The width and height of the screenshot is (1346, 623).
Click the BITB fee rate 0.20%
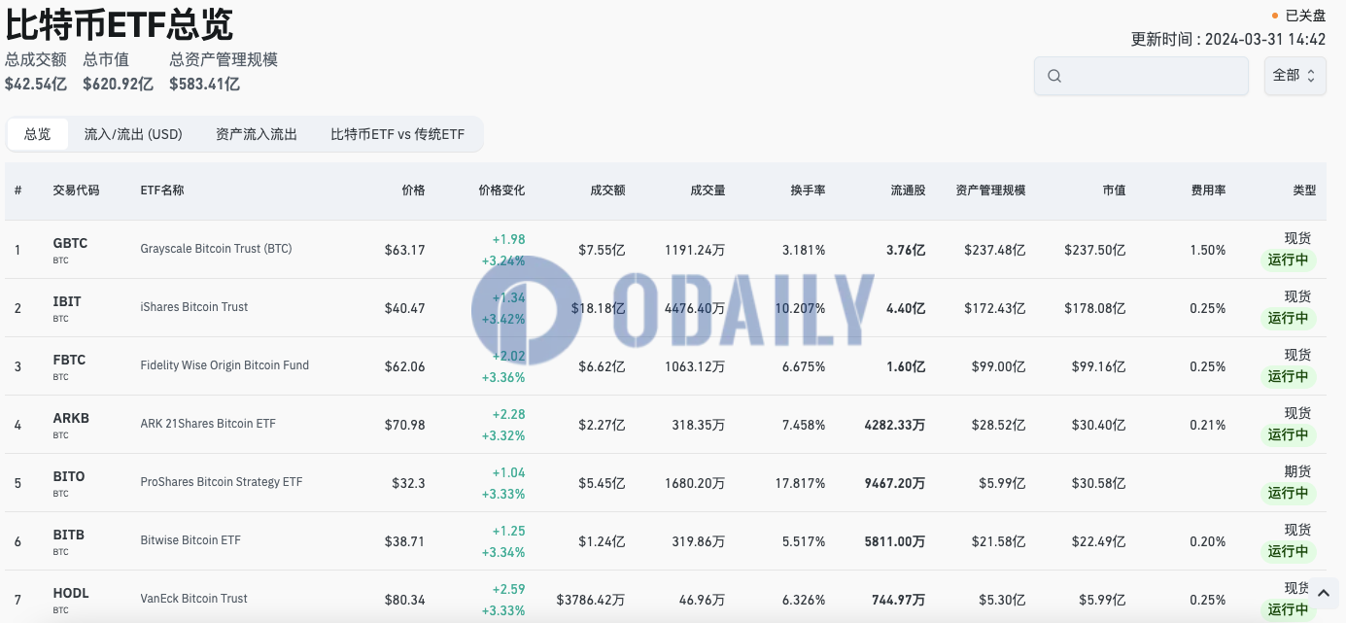(x=1208, y=541)
